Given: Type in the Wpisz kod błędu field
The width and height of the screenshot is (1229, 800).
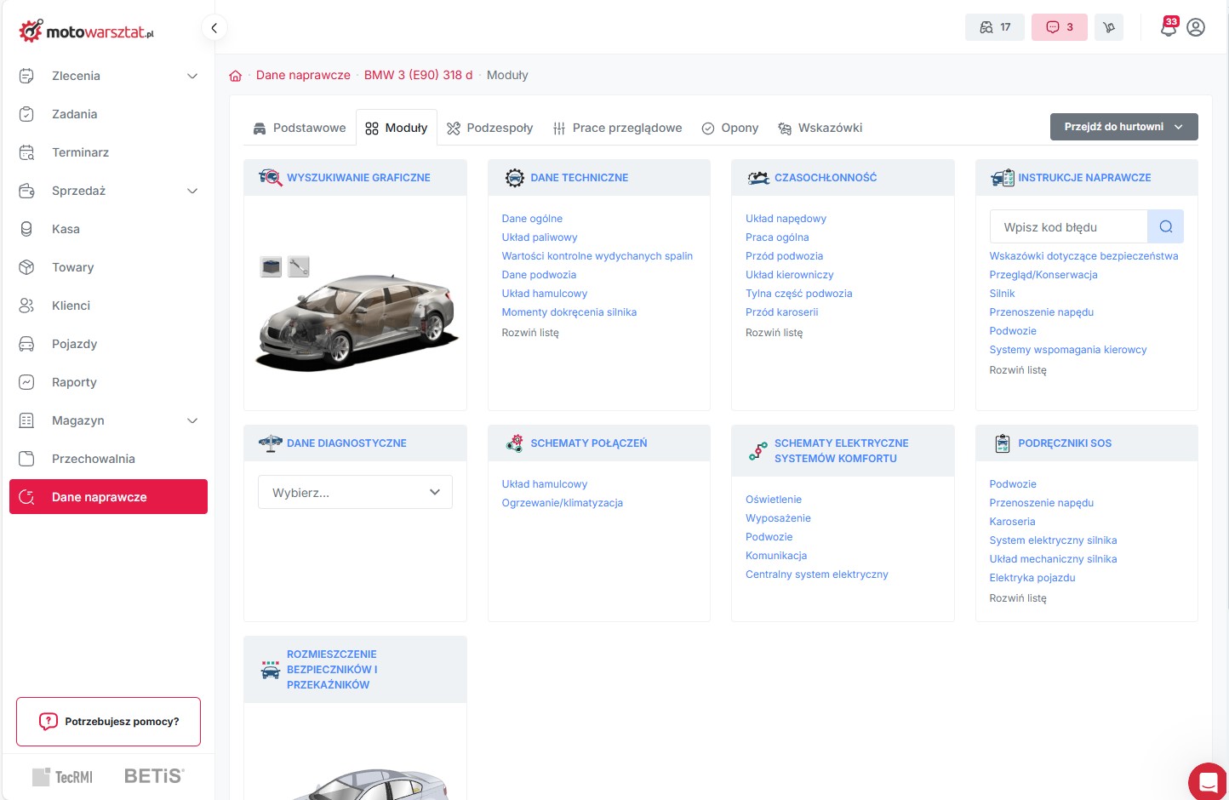Looking at the screenshot, I should 1069,227.
